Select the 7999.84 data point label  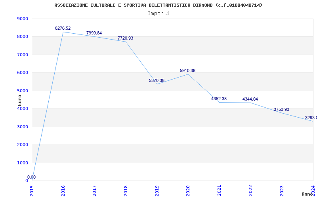(x=94, y=33)
